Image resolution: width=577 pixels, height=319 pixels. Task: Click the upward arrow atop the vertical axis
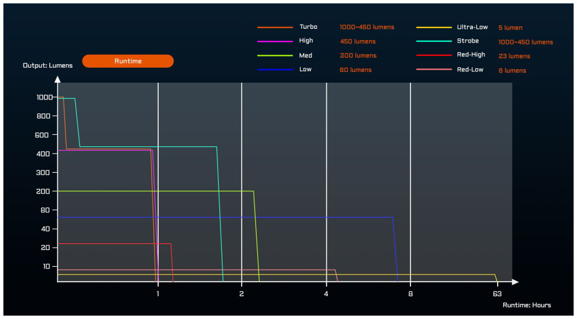point(58,79)
